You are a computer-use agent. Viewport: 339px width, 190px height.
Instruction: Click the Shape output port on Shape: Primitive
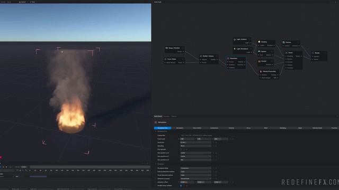[x=183, y=52]
